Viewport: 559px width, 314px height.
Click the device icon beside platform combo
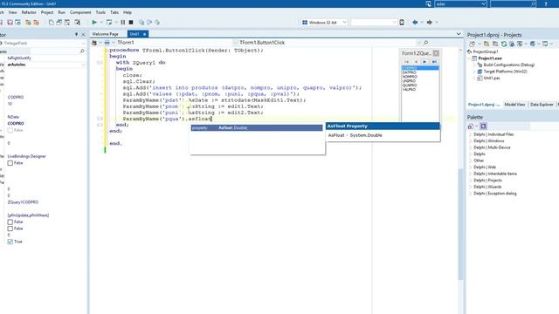coord(402,22)
